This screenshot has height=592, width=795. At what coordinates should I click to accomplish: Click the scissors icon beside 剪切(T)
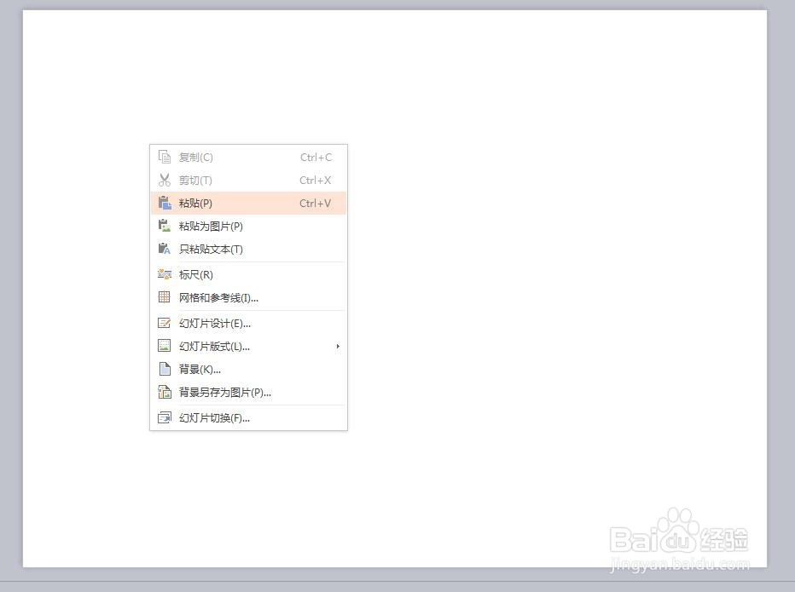[165, 180]
